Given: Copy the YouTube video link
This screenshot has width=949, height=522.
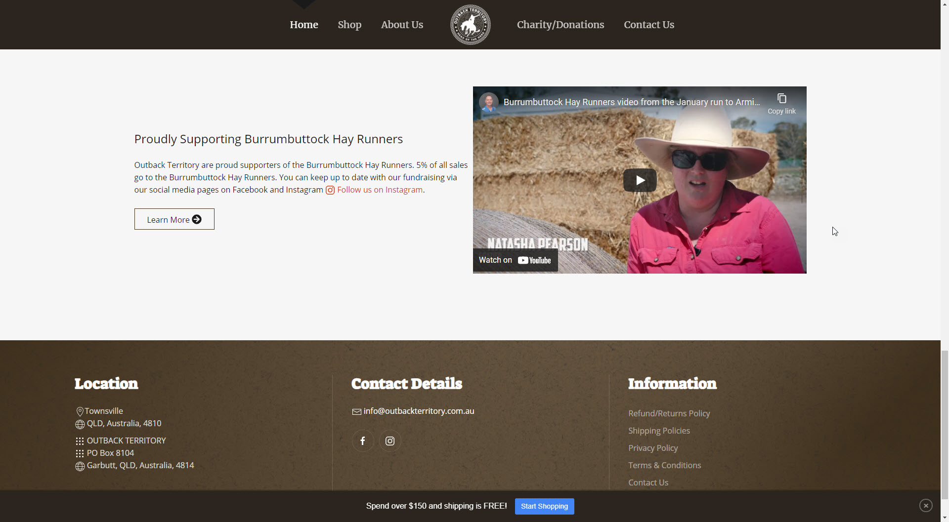Looking at the screenshot, I should 781,104.
